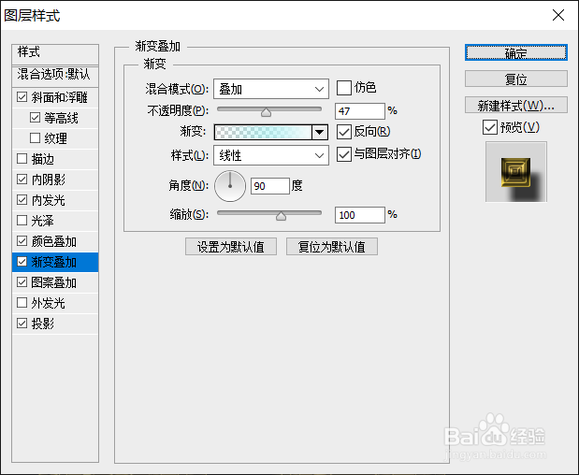Open the 纹理 settings label
This screenshot has height=475, width=579.
tap(56, 138)
